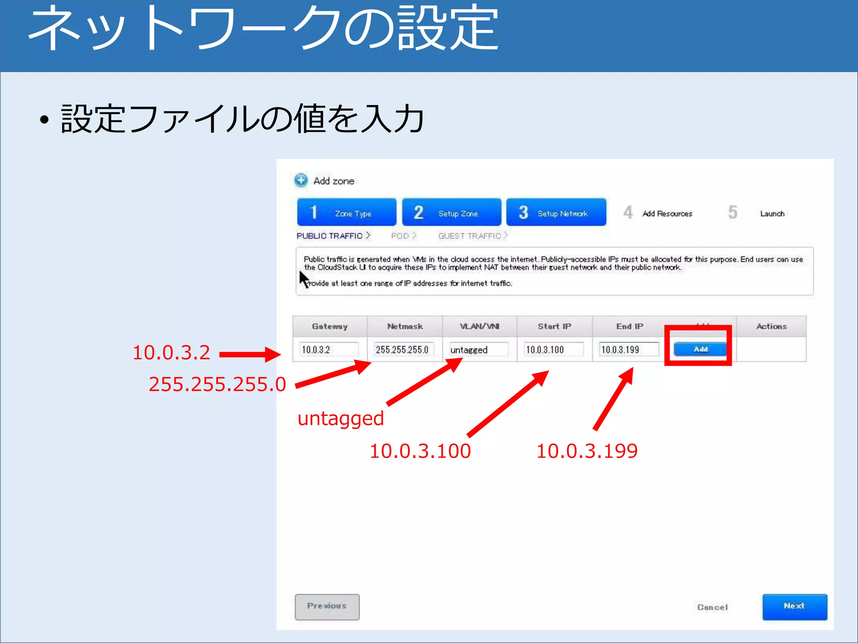Click the Start IP input field
Screen dimensions: 858x643
click(554, 350)
